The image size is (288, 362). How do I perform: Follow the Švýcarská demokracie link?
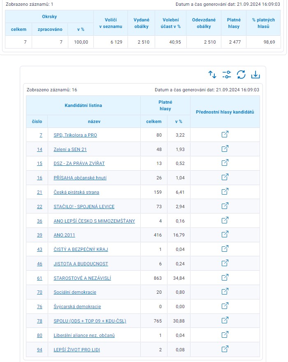(77, 306)
